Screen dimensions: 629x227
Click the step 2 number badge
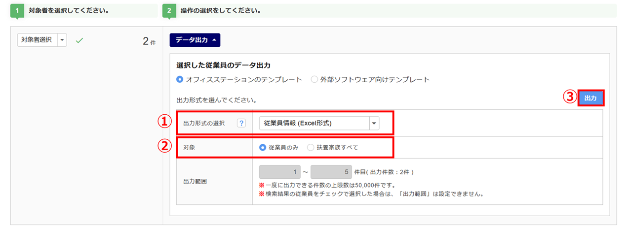(x=169, y=10)
